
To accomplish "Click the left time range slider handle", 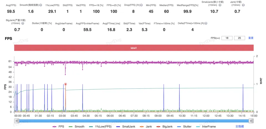I will click(17, 121).
